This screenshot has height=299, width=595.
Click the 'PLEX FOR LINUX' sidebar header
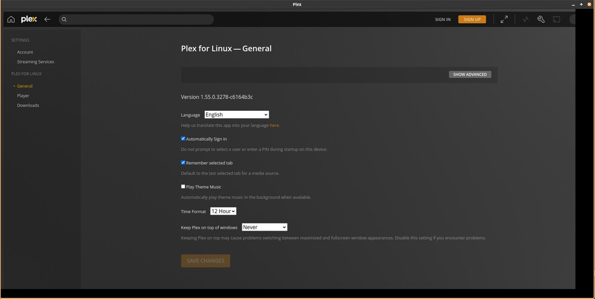tap(27, 74)
